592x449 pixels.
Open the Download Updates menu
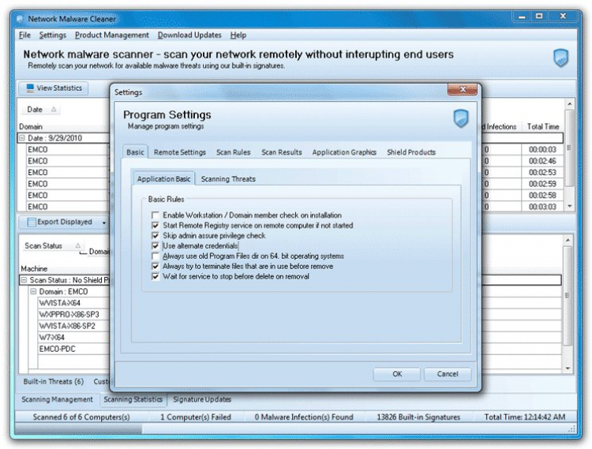(x=189, y=35)
